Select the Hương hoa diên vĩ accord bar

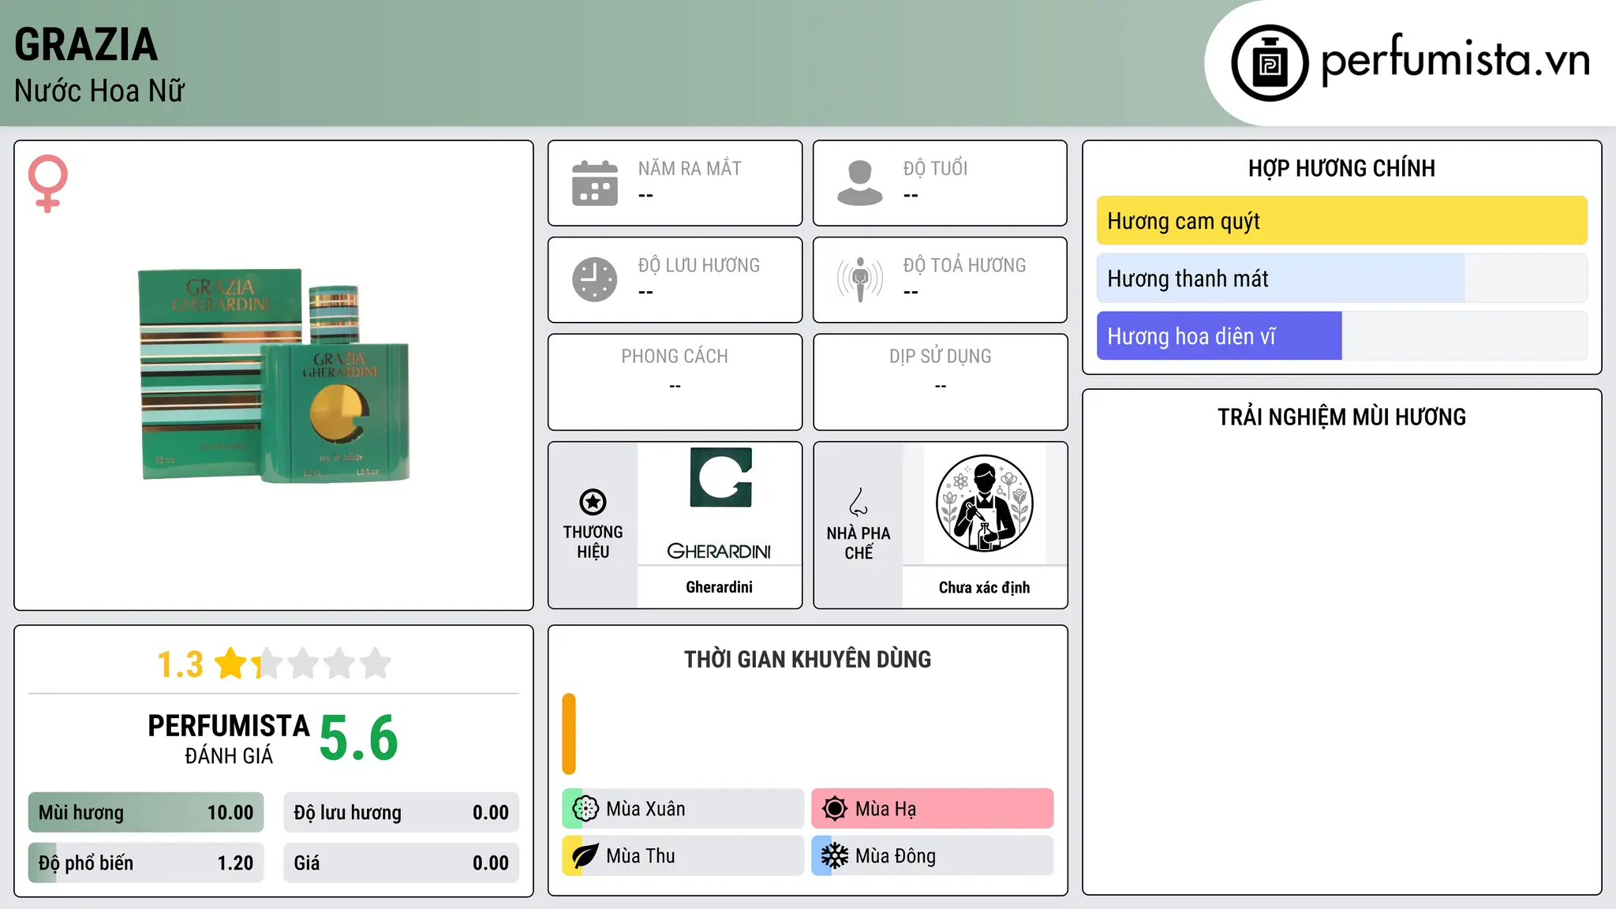(1341, 336)
